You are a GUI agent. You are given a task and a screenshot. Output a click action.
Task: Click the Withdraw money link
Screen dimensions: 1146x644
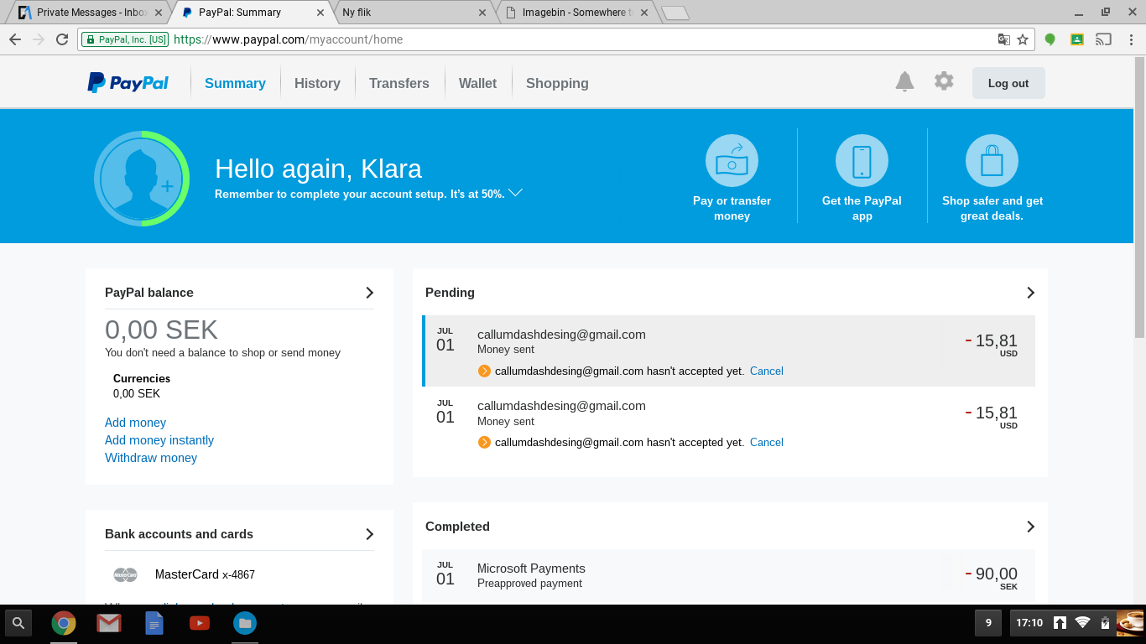151,458
